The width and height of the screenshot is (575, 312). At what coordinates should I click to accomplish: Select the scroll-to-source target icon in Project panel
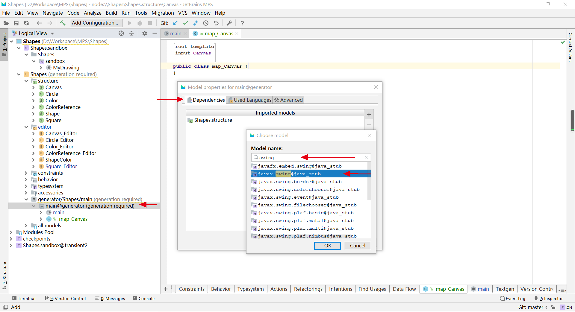pyautogui.click(x=121, y=33)
